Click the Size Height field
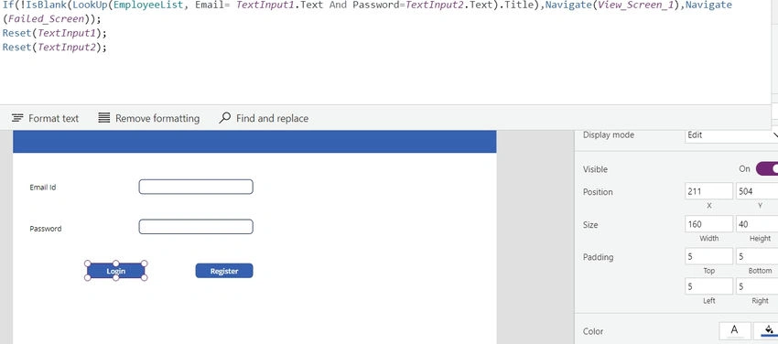This screenshot has height=344, width=778. [x=757, y=224]
